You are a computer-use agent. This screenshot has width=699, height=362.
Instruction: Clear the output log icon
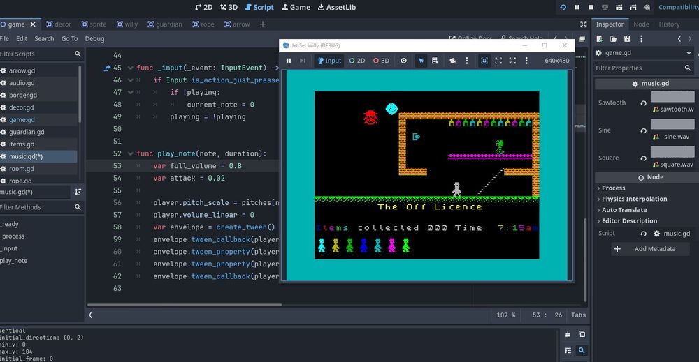tap(568, 334)
